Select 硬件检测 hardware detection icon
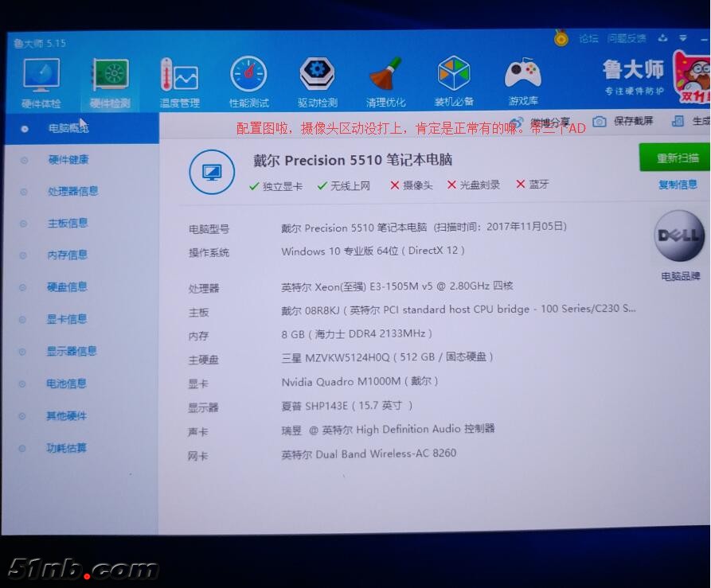This screenshot has height=588, width=711. coord(110,75)
